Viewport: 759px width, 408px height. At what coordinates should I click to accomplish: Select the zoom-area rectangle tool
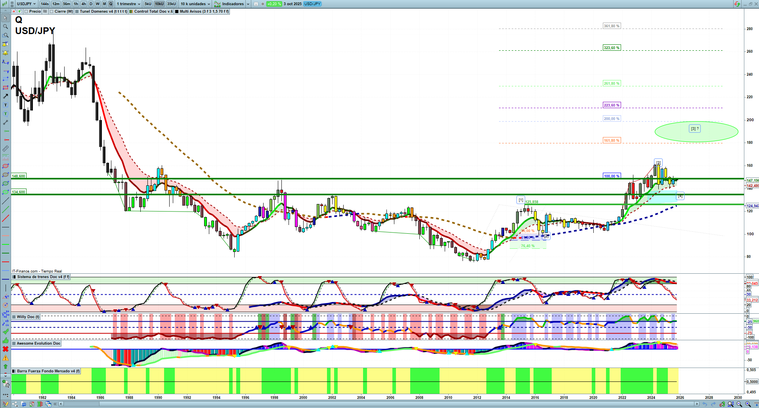coord(6,35)
